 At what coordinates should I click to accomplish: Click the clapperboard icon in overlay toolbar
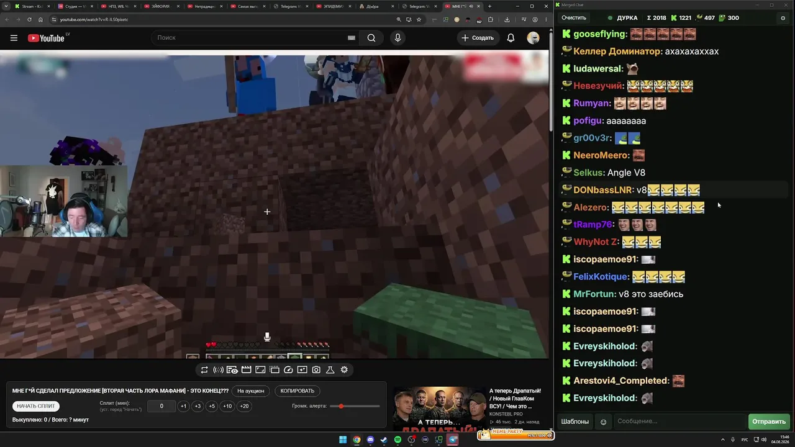[246, 370]
